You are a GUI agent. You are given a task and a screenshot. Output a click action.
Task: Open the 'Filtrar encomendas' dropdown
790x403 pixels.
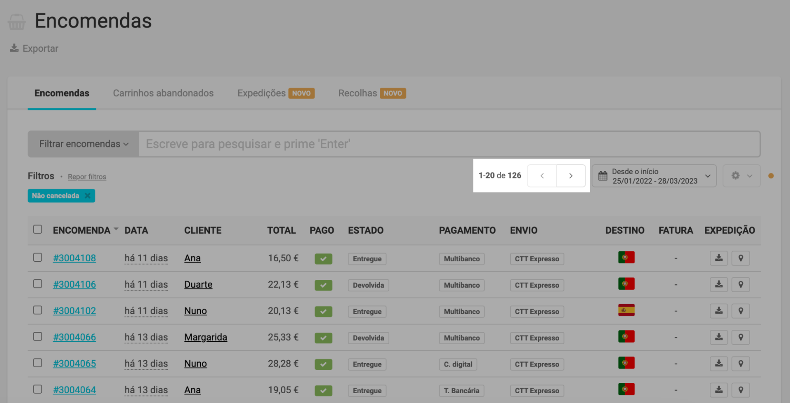84,144
